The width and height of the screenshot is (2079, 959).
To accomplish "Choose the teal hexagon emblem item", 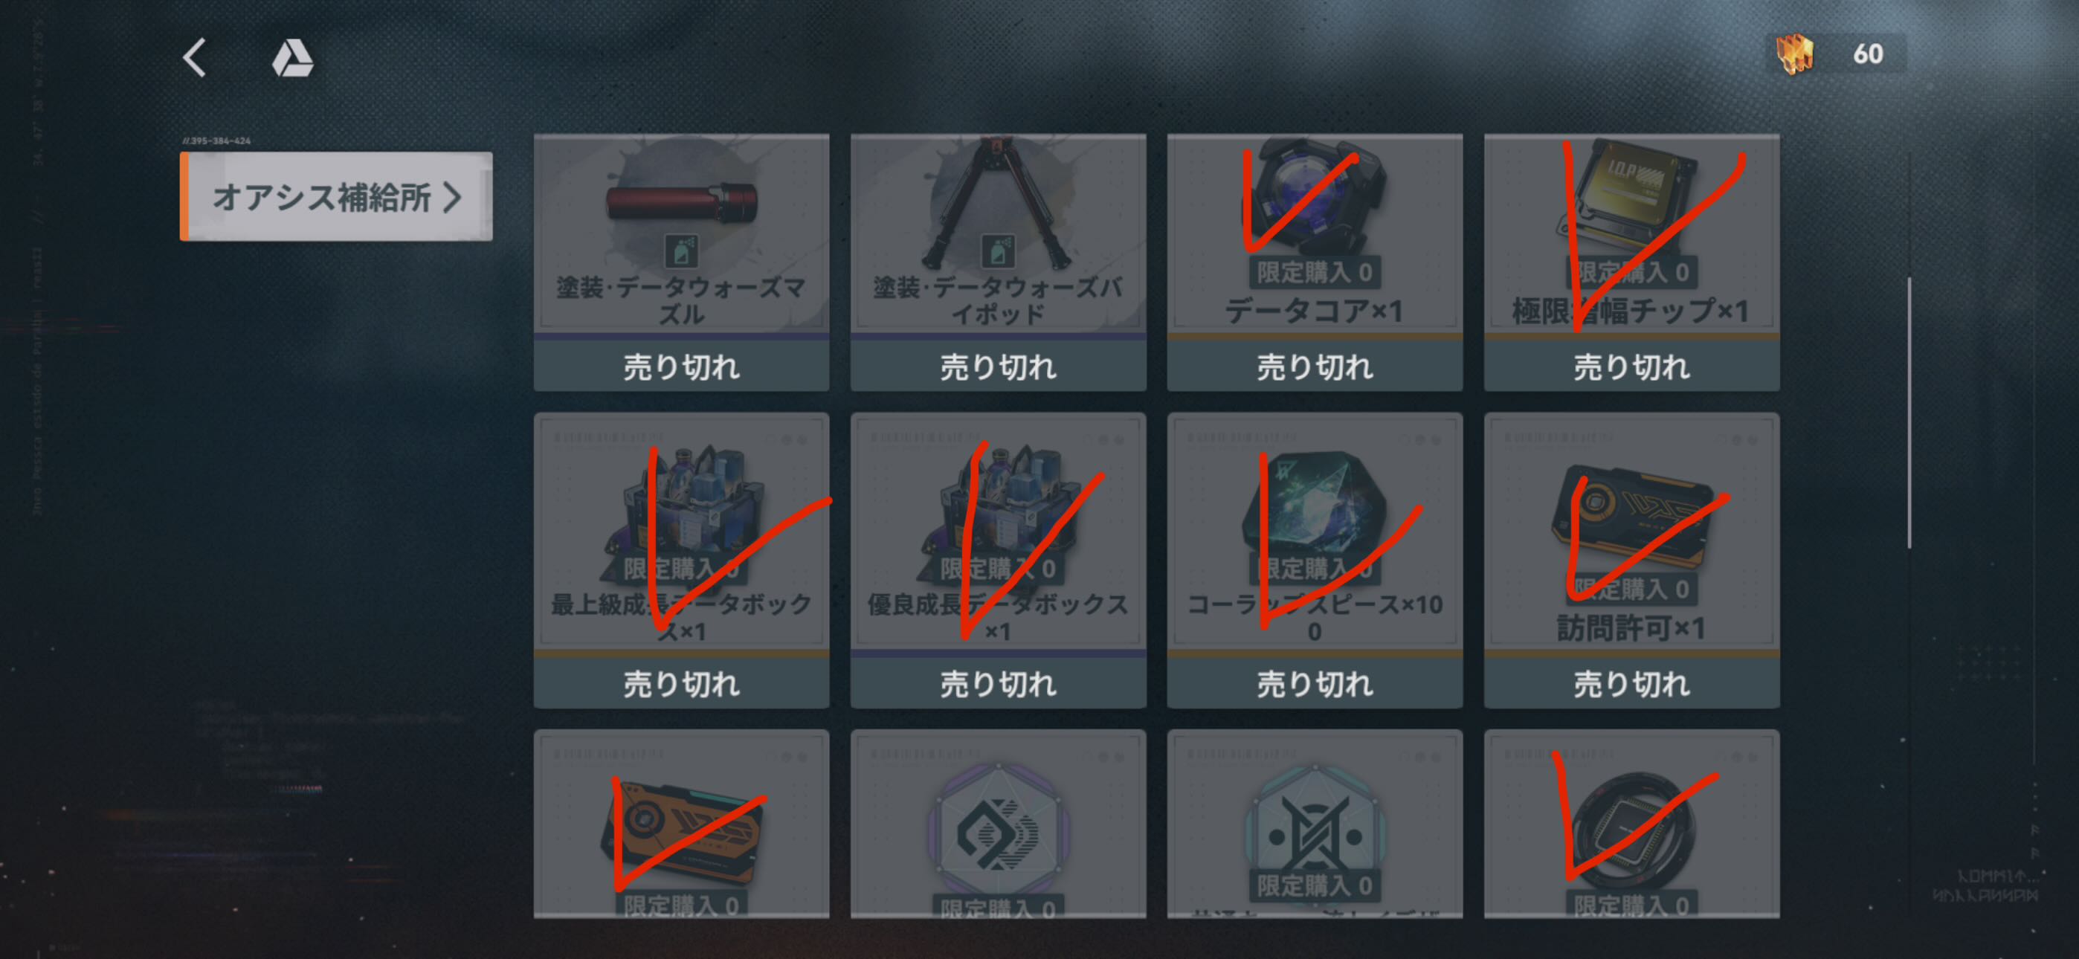I will tap(1315, 830).
